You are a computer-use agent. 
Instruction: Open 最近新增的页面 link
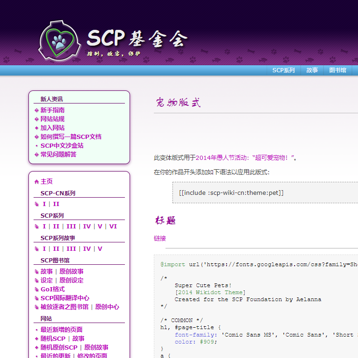61,330
